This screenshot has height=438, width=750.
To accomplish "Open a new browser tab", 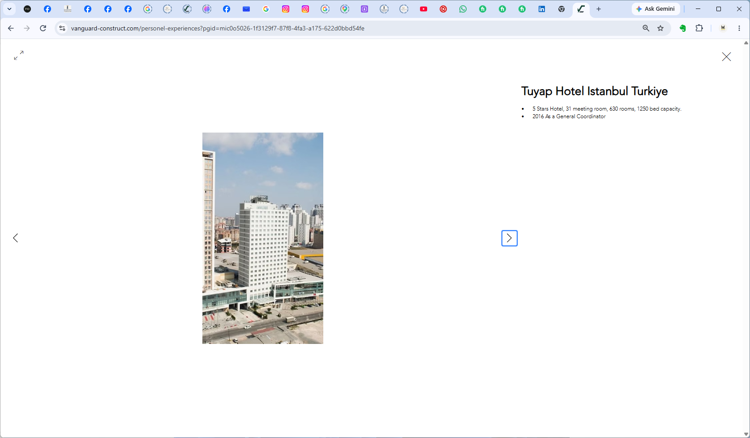I will [x=599, y=9].
